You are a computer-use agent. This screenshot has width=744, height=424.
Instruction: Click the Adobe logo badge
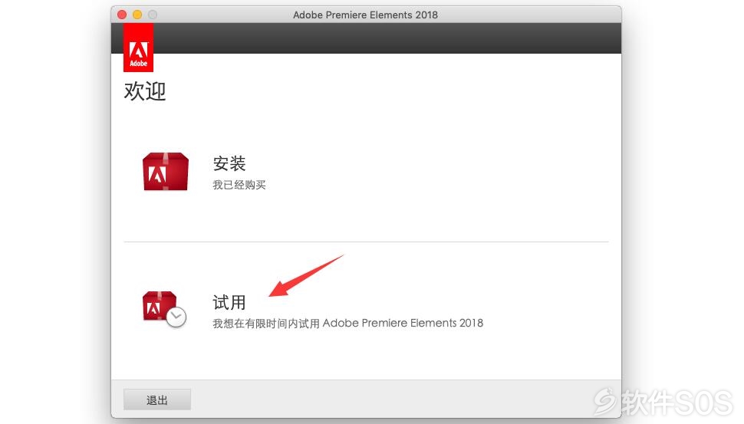click(x=138, y=48)
